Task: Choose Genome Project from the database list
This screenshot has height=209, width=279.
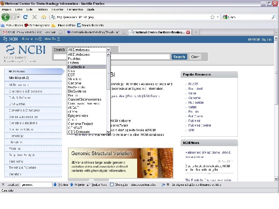Action: click(80, 124)
